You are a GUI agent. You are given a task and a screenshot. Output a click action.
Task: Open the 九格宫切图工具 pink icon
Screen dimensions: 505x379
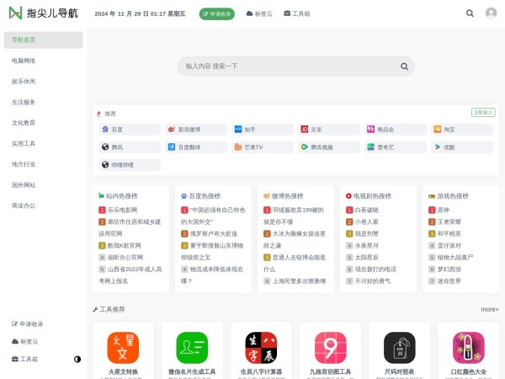331,347
